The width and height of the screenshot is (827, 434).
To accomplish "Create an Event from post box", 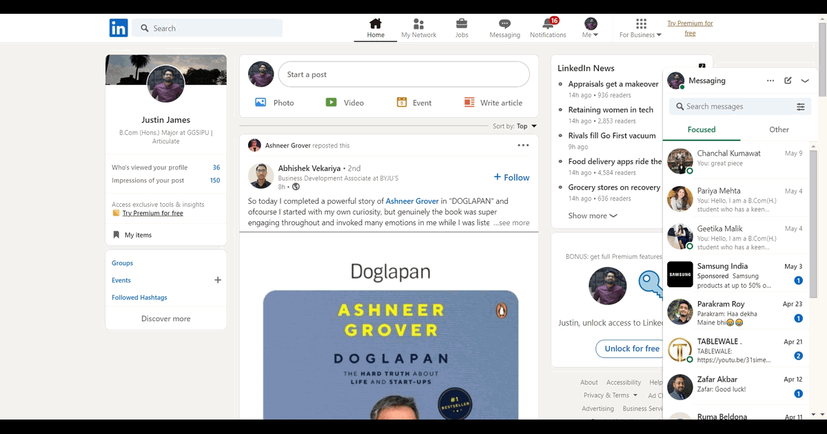I will click(414, 103).
